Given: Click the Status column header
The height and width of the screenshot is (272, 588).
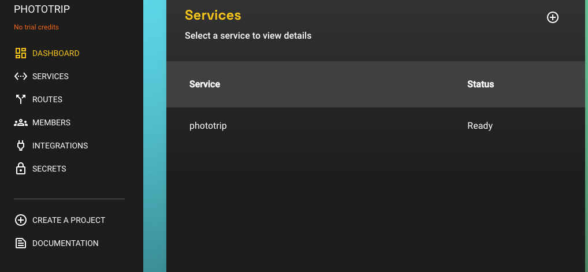Looking at the screenshot, I should (x=481, y=84).
